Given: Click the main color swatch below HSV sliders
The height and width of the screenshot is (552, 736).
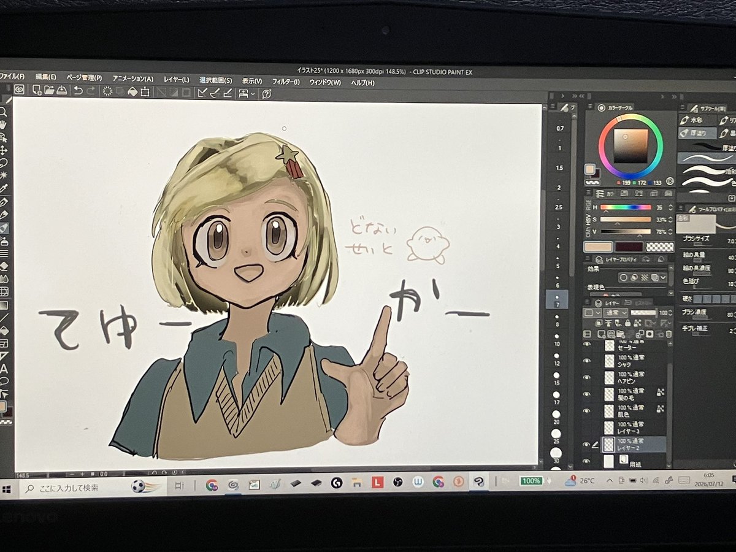Looking at the screenshot, I should (597, 247).
